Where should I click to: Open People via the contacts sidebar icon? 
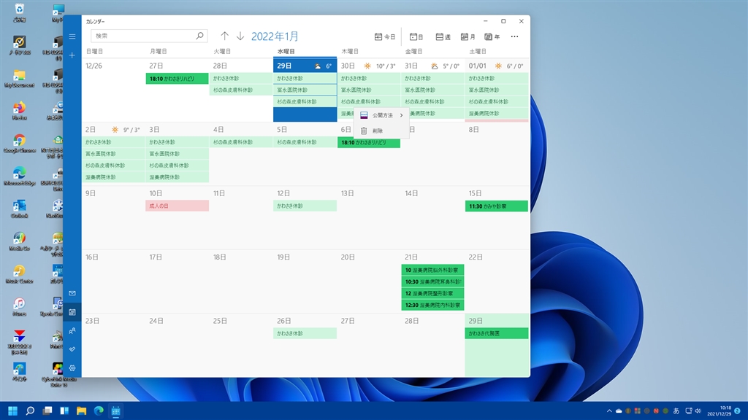click(x=72, y=331)
